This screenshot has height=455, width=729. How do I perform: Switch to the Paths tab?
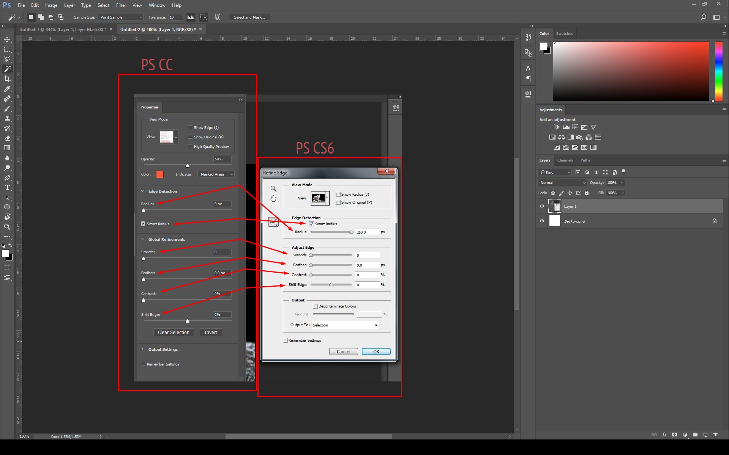click(x=585, y=160)
